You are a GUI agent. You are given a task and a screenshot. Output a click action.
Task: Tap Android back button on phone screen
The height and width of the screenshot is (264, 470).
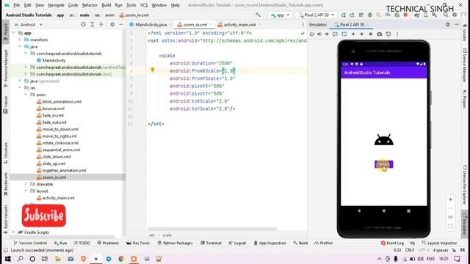click(x=359, y=210)
